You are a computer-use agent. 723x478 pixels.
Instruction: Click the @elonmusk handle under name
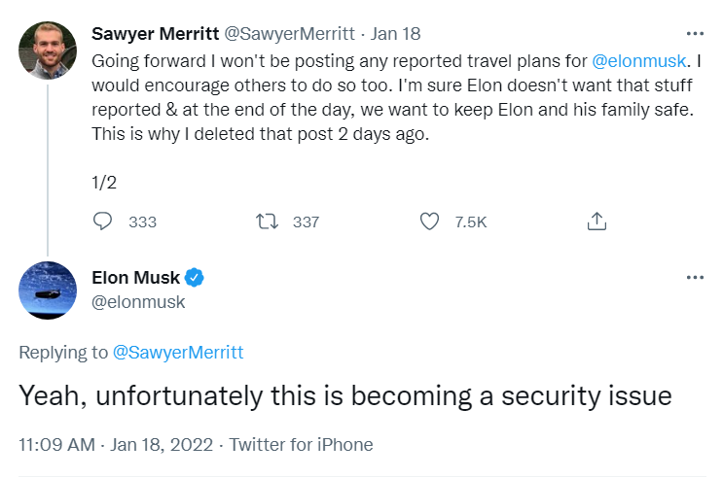[x=137, y=302]
